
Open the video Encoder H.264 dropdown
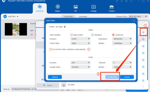[x=80, y=39]
